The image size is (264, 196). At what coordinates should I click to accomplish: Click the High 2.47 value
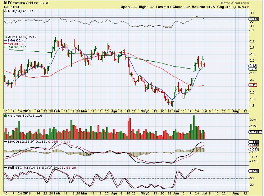click(x=146, y=7)
